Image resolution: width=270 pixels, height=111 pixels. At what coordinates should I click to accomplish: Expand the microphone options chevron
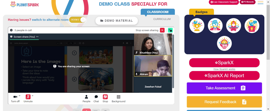33,96
